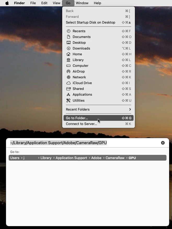Screen dimensions: 172x229
Task: Click the Documents page icon
Action: click(68, 37)
